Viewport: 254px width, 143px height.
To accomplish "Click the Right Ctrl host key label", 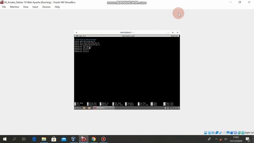I will pyautogui.click(x=249, y=133).
